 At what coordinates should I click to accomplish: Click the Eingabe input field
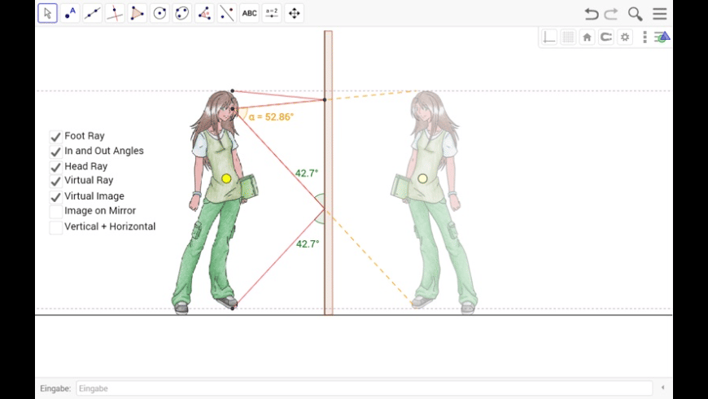364,388
